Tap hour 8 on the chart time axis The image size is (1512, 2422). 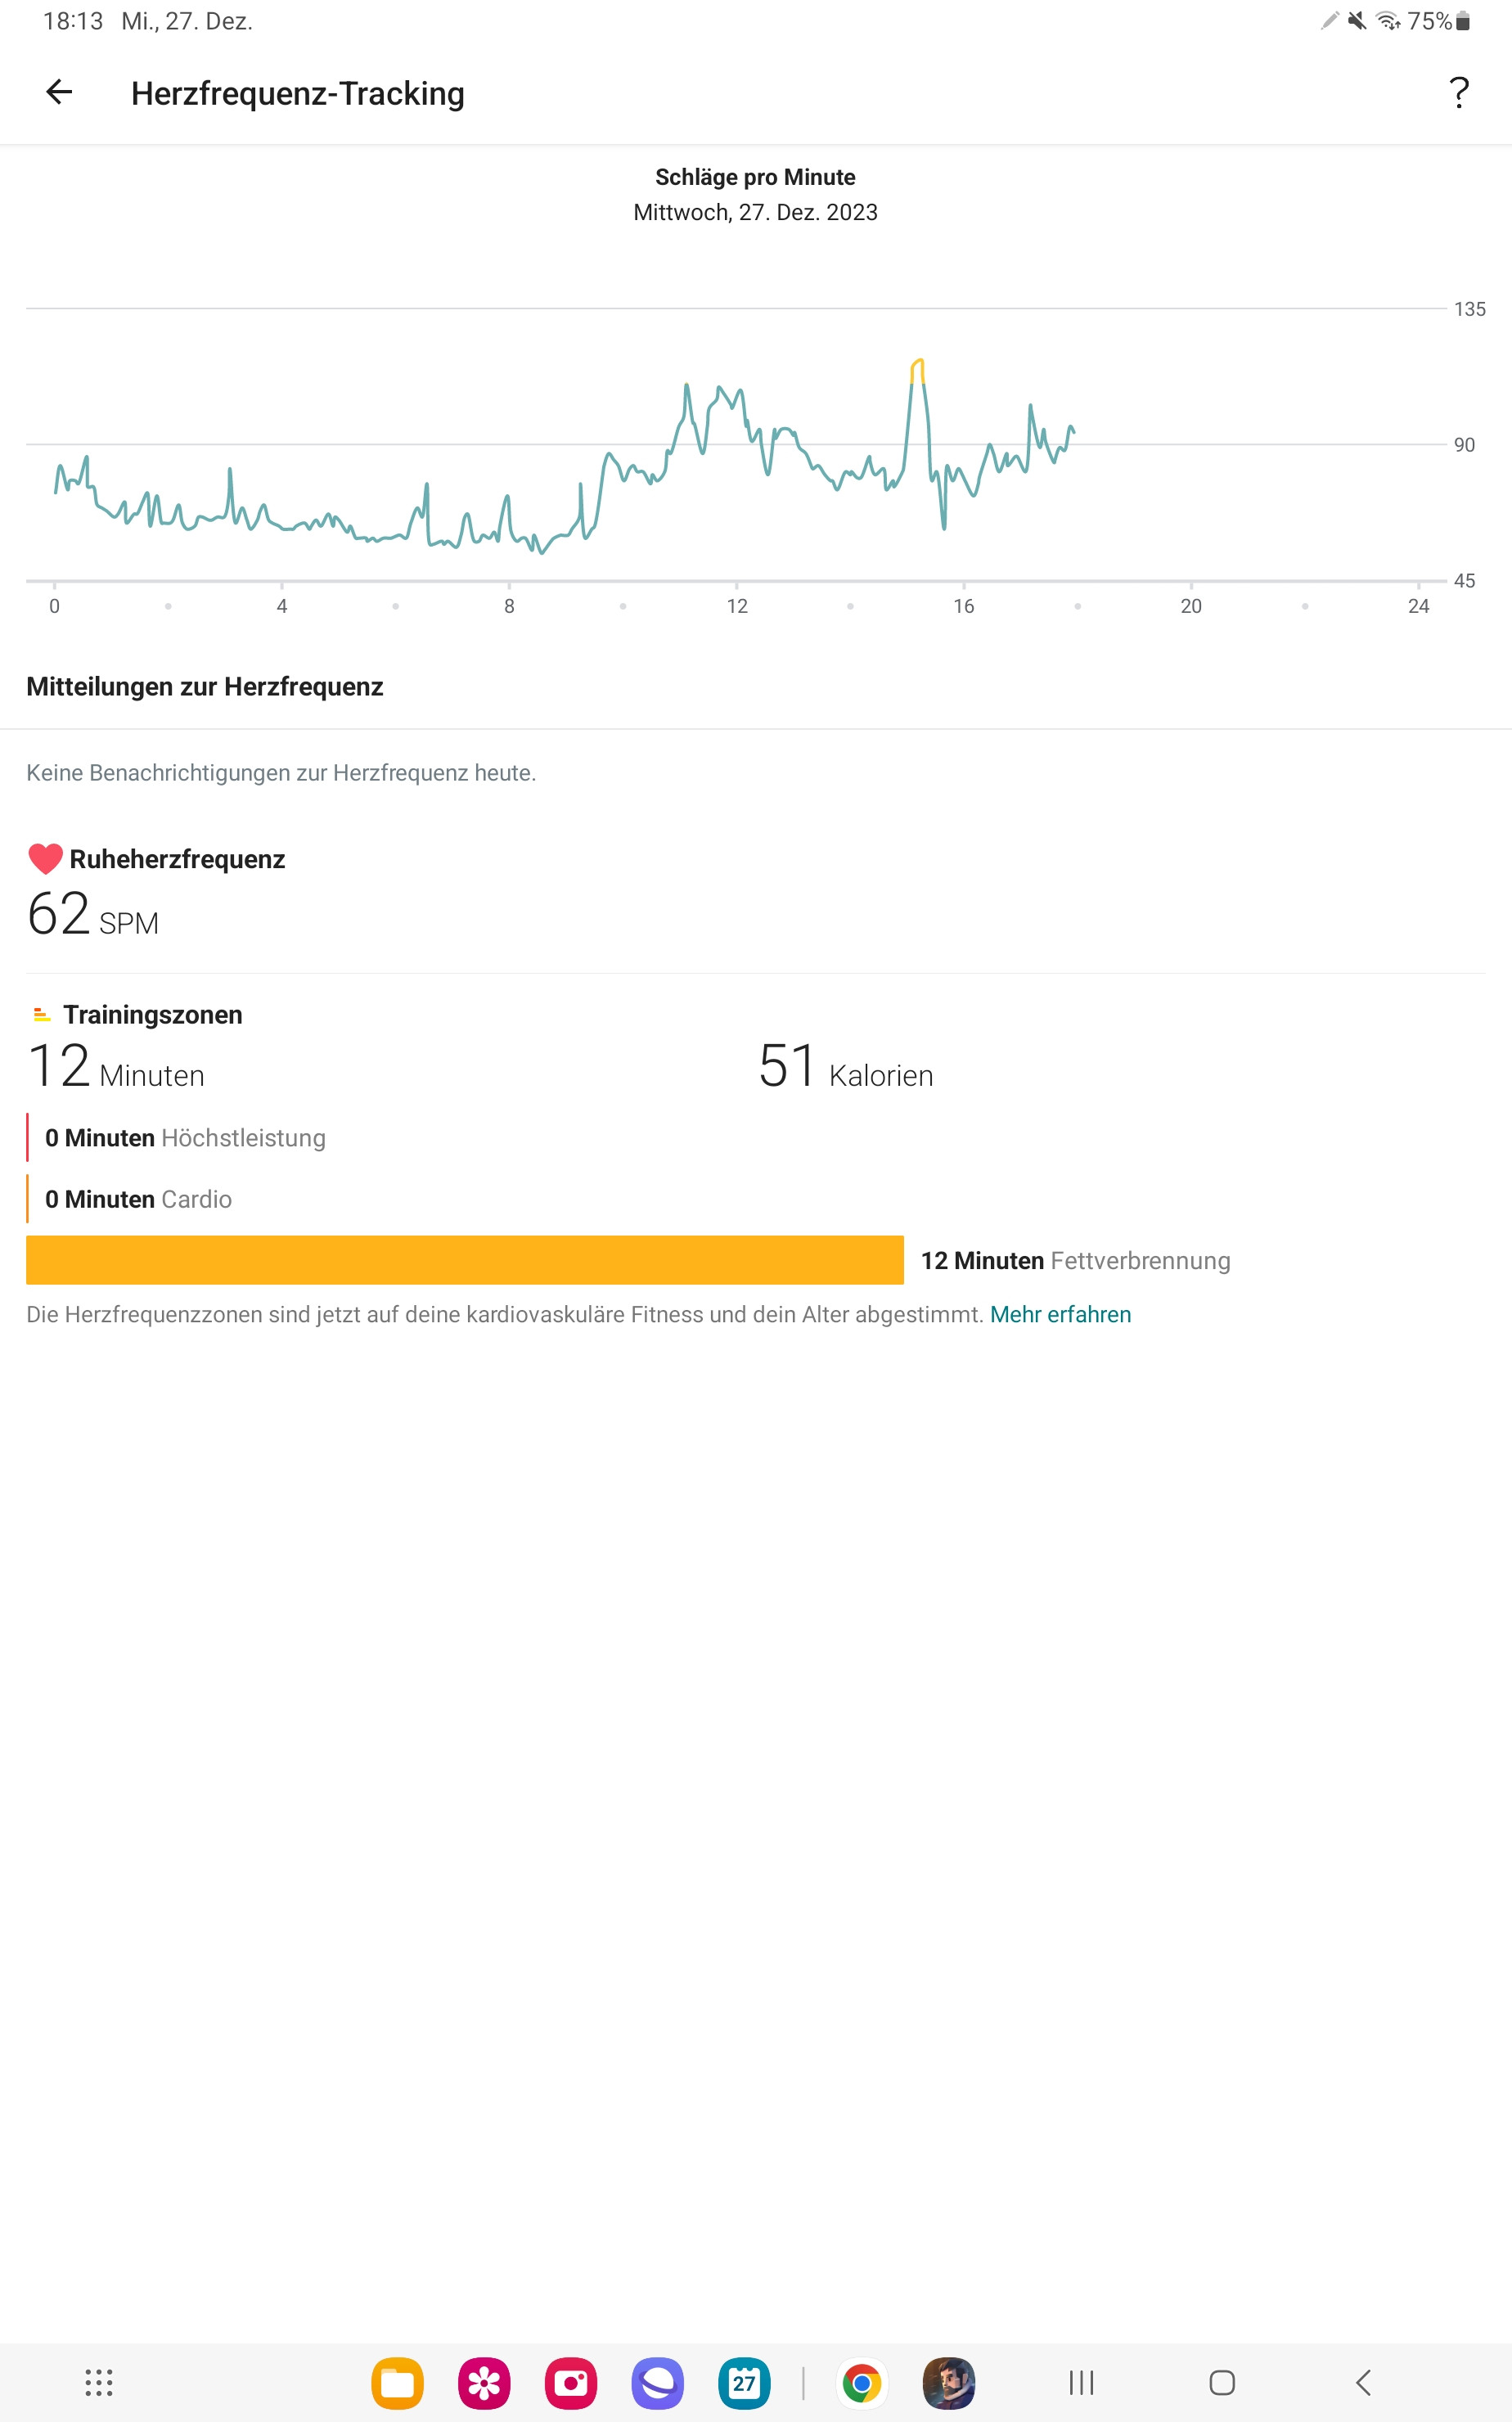(509, 606)
